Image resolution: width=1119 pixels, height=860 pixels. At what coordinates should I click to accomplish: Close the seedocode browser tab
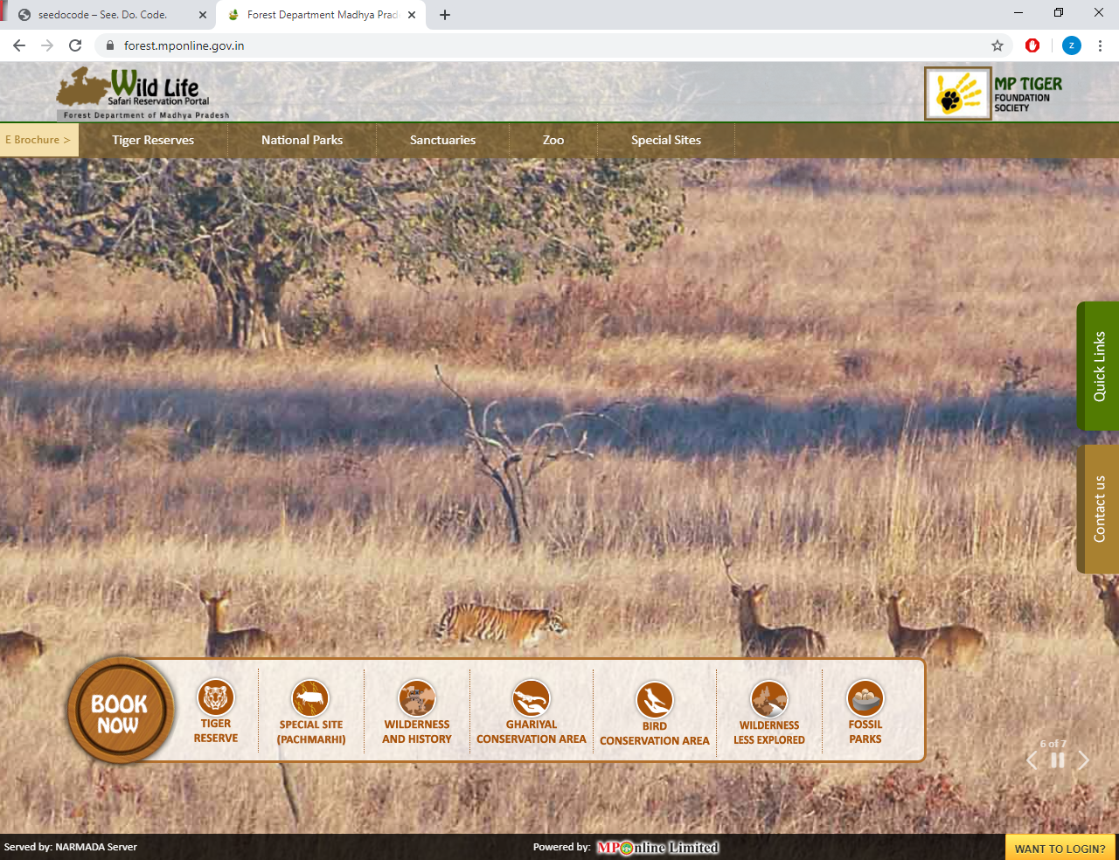[x=203, y=15]
